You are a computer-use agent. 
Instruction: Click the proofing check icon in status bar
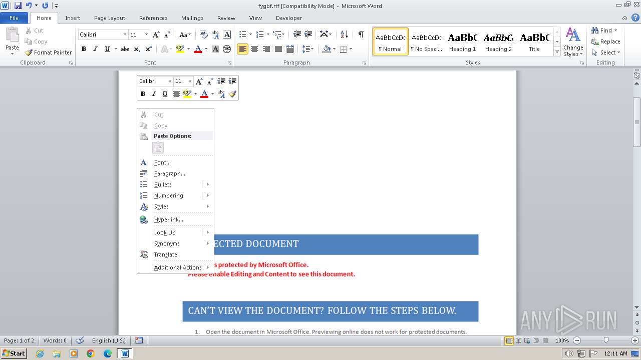pos(80,340)
